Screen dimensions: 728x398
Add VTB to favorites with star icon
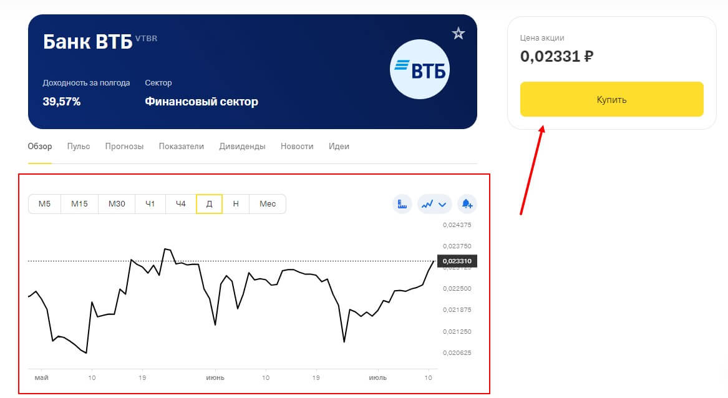pos(459,34)
